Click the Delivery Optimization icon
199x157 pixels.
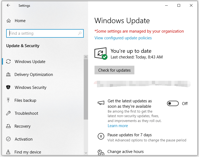click(x=8, y=74)
